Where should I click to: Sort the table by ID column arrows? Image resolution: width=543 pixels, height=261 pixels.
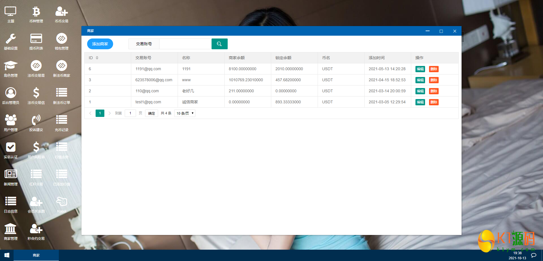point(97,58)
